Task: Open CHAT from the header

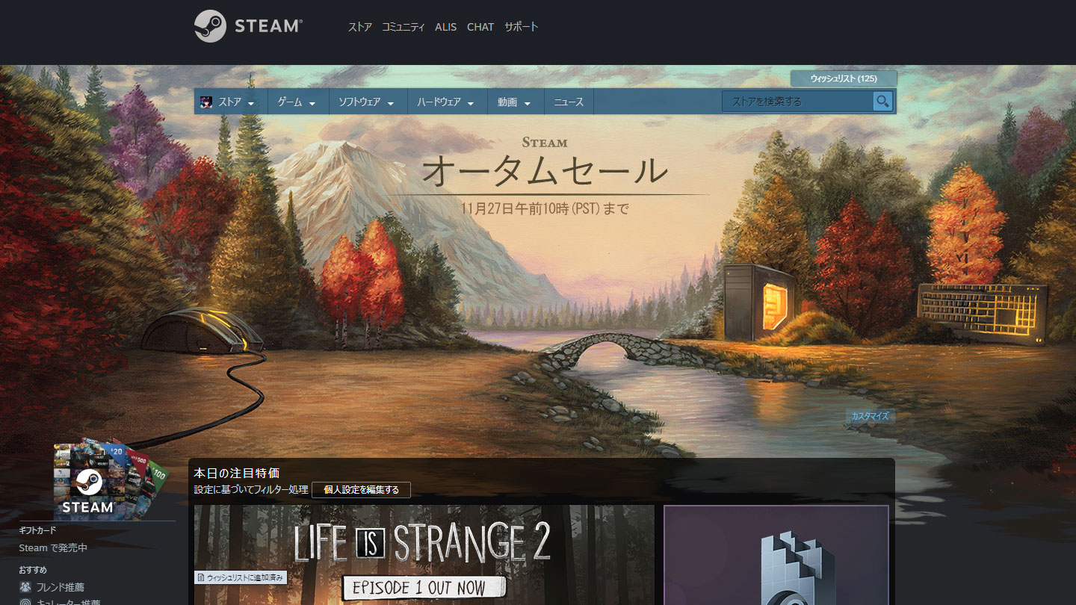Action: point(480,27)
